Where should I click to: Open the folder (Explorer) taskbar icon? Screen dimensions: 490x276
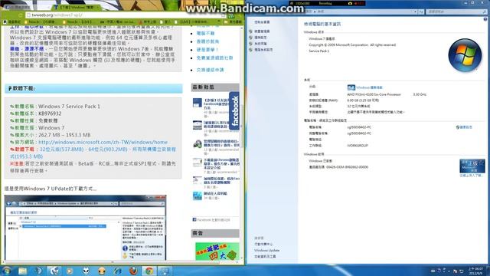(x=22, y=271)
